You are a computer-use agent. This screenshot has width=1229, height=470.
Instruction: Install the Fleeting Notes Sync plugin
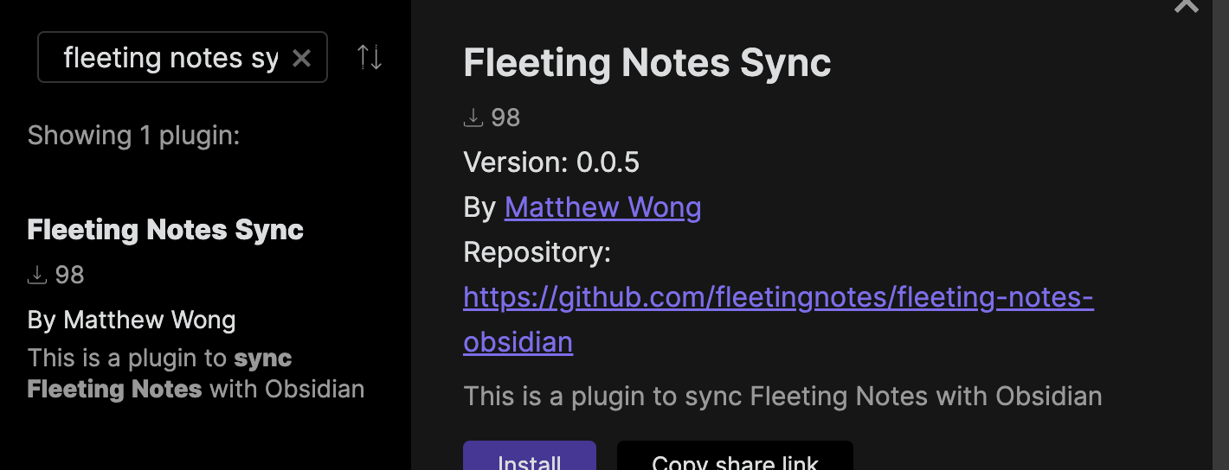pos(529,460)
